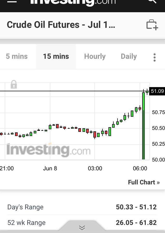Click the 50.50 price axis label
The width and height of the screenshot is (165, 233).
[158, 128]
